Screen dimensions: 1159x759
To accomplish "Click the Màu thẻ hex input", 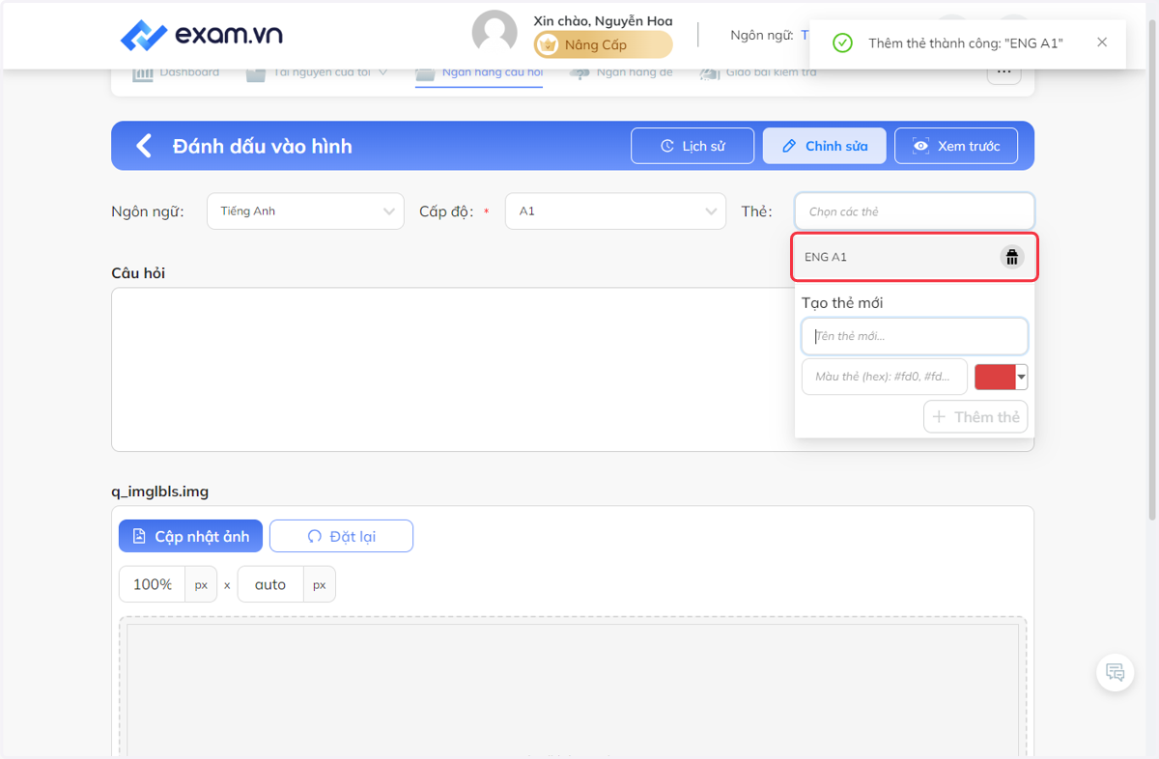I will pyautogui.click(x=885, y=377).
